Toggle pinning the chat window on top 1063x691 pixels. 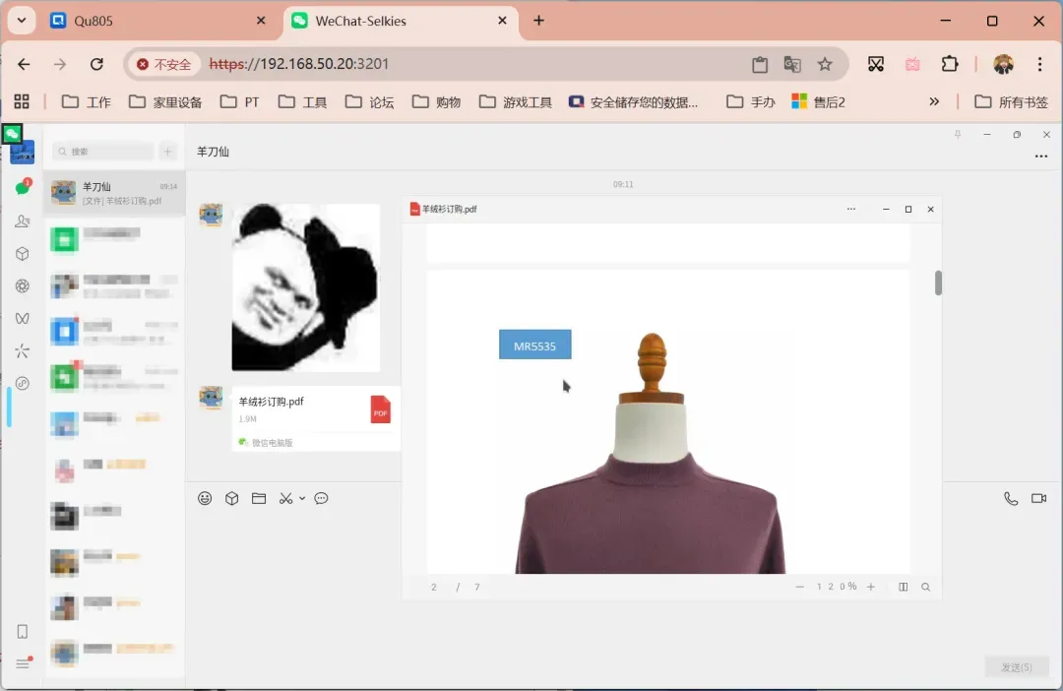point(956,134)
